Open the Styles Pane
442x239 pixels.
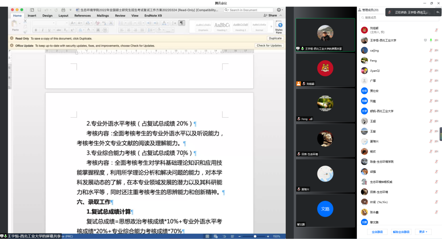(279, 27)
